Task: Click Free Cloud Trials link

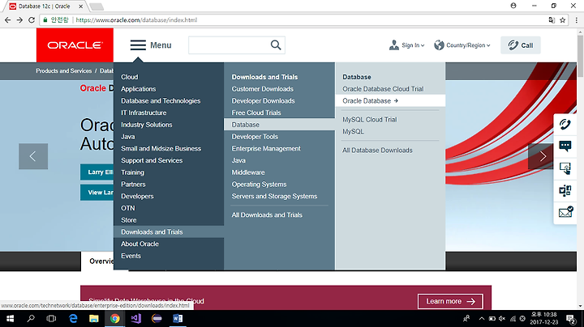Action: click(x=256, y=113)
